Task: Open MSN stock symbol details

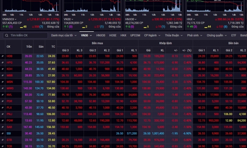Action: click(9, 82)
